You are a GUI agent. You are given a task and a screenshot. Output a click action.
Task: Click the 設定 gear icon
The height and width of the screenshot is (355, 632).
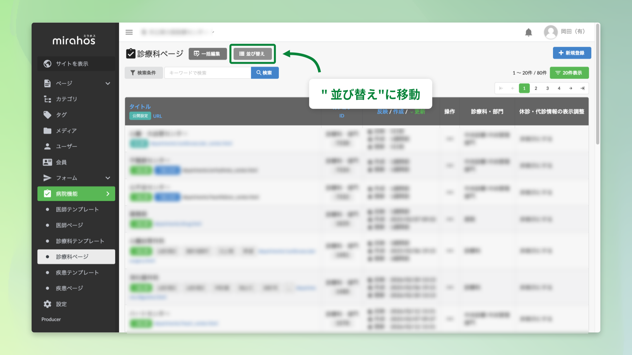click(47, 304)
